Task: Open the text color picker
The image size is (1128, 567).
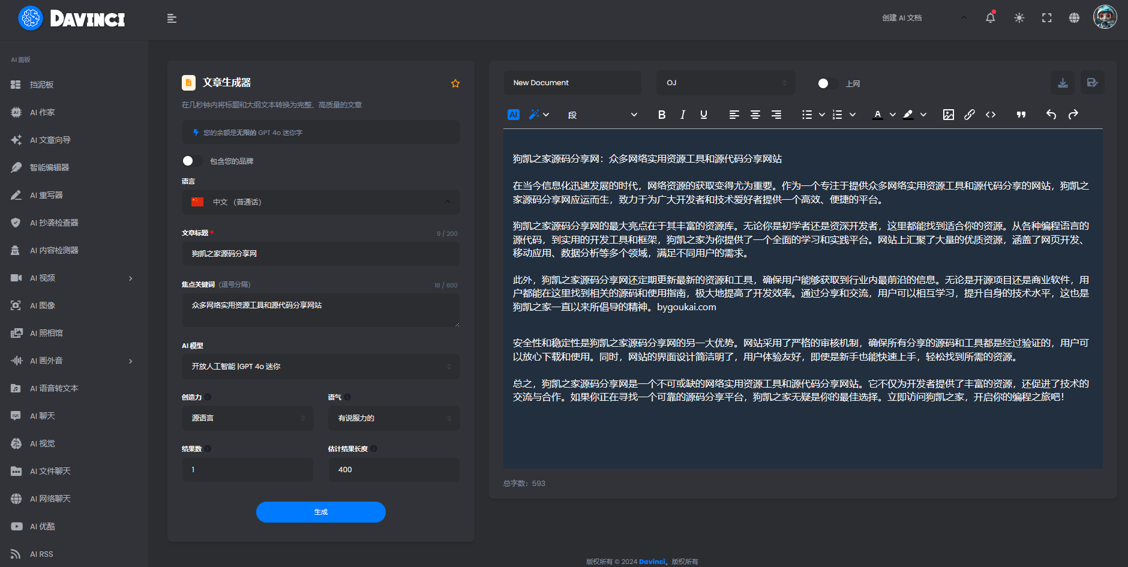Action: point(878,115)
